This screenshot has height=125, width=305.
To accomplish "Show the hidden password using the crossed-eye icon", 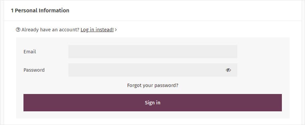I will click(x=228, y=70).
